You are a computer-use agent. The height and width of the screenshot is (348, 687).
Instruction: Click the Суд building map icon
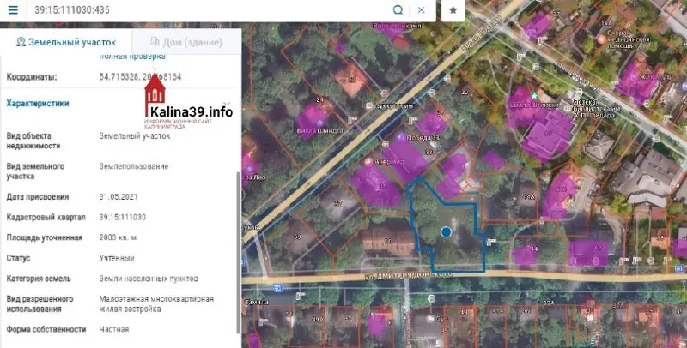click(432, 319)
